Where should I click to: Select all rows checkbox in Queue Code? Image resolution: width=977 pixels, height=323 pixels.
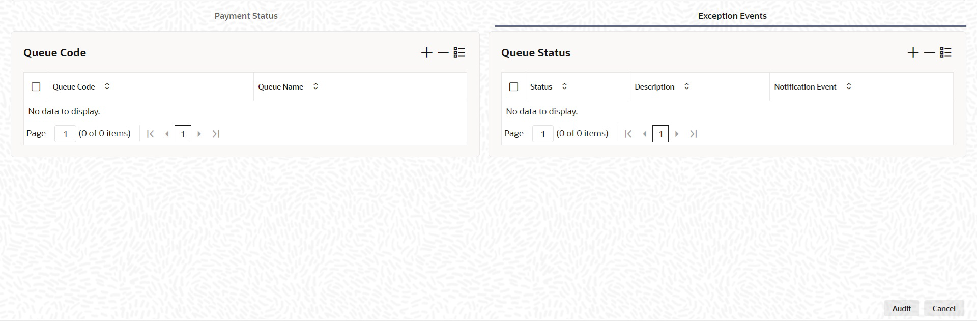tap(36, 87)
